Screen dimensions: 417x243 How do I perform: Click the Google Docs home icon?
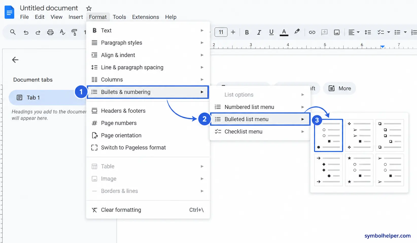(9, 12)
